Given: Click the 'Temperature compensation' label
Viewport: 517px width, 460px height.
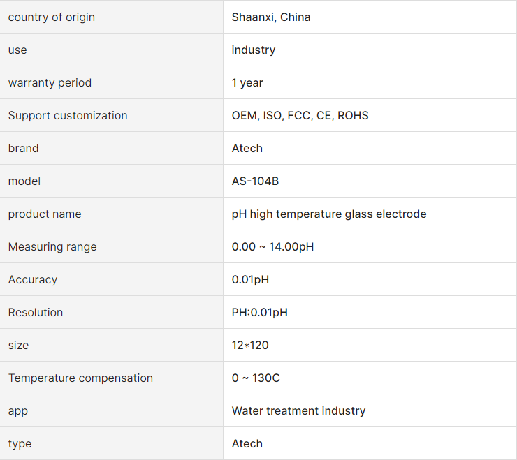Looking at the screenshot, I should coord(80,378).
